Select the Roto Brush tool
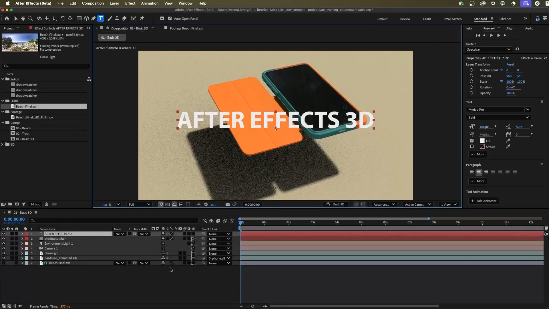The image size is (549, 309). click(133, 19)
